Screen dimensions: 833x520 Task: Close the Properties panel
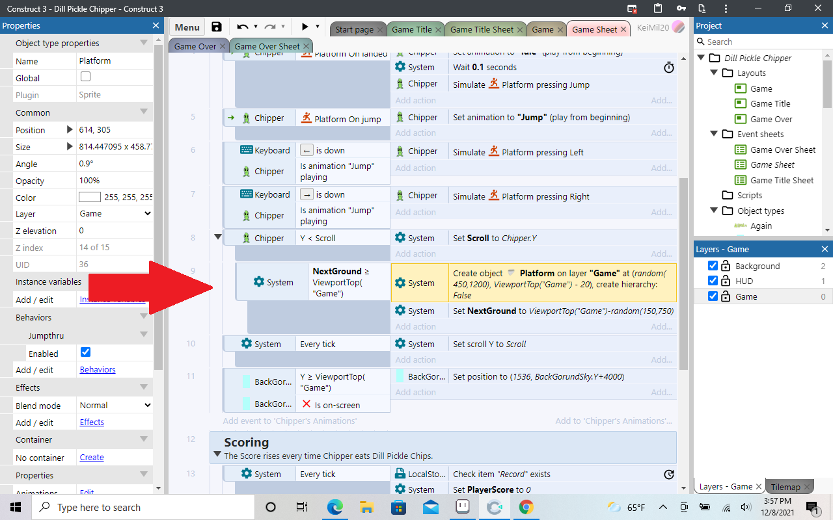(x=156, y=25)
